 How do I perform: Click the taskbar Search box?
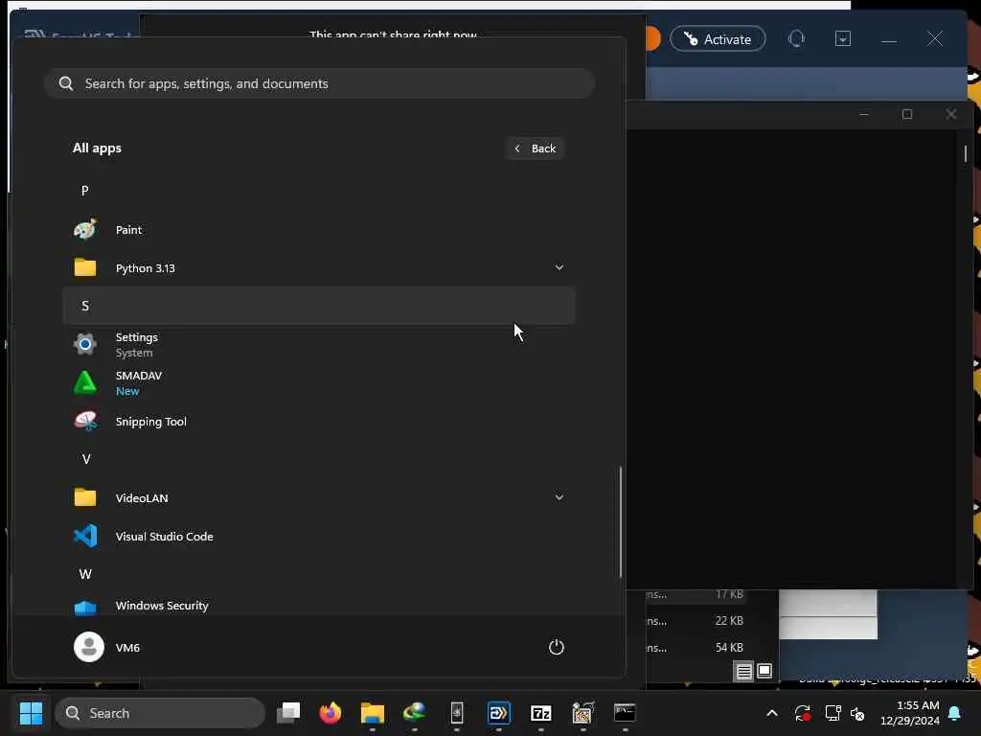click(x=160, y=713)
